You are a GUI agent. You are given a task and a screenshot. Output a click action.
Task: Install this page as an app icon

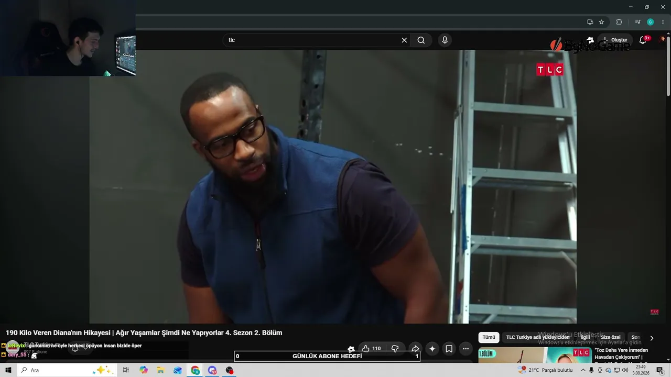click(590, 22)
